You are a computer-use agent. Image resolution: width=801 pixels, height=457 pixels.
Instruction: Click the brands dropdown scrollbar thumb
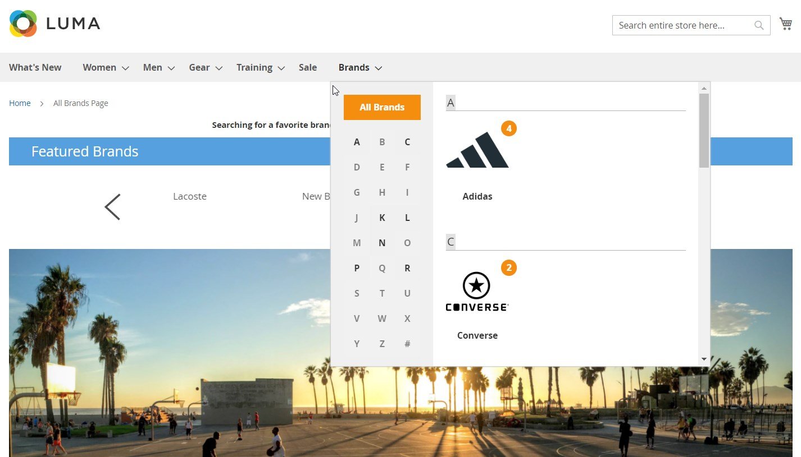coord(704,130)
